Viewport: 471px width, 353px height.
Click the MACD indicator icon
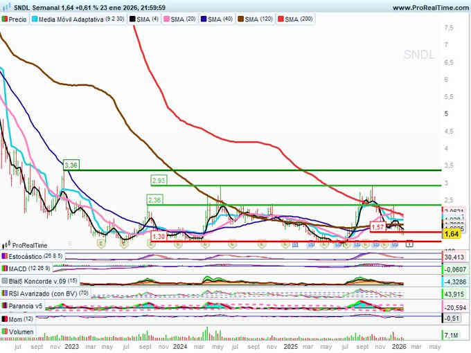pos(6,269)
